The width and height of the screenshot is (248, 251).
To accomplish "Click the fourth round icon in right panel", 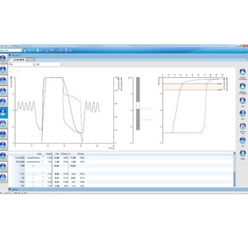I will click(243, 114).
